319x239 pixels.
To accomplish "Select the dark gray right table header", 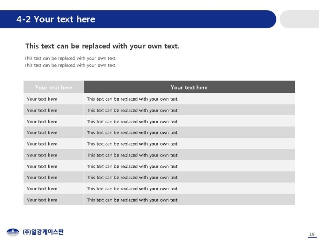I will coord(190,87).
